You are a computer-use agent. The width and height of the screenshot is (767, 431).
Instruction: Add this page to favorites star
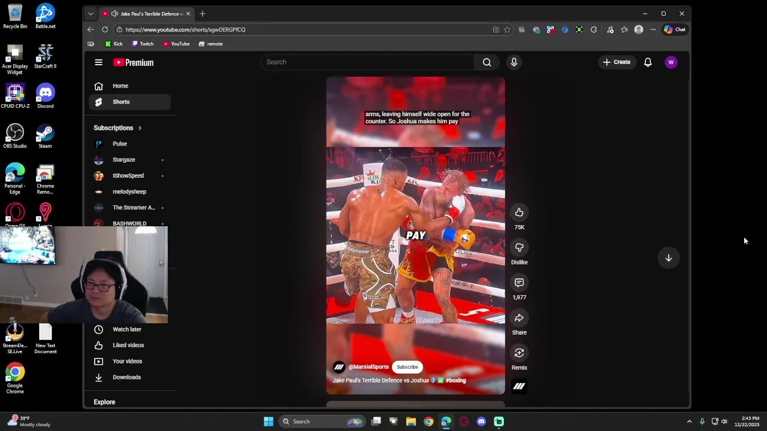[x=507, y=29]
